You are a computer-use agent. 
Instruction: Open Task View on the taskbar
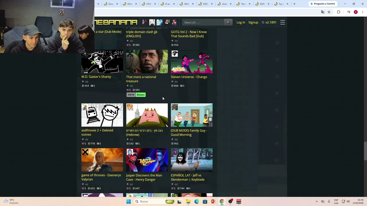pos(179,201)
